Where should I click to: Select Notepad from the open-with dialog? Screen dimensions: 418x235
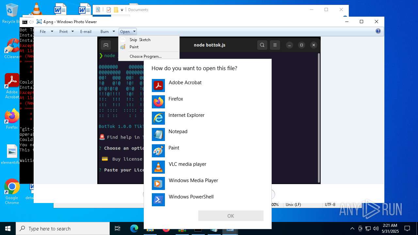(x=207, y=134)
